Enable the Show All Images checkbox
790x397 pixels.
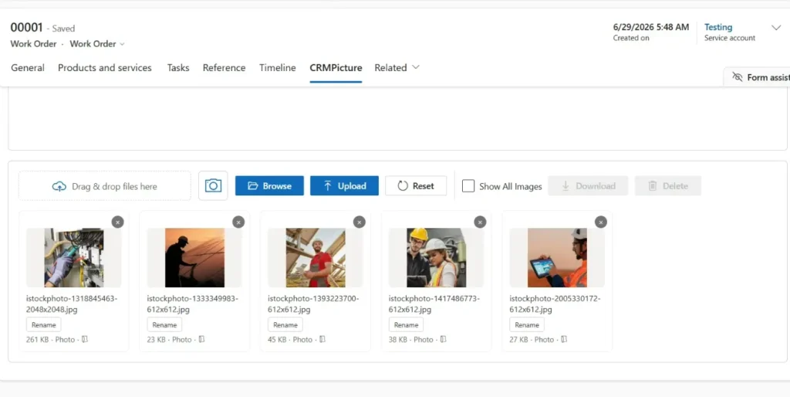click(x=468, y=186)
